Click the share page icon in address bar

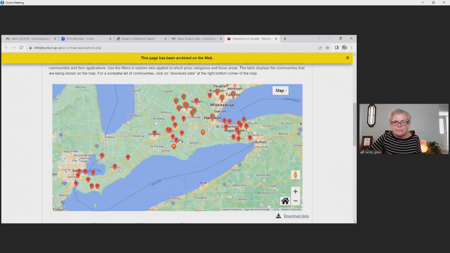[320, 48]
